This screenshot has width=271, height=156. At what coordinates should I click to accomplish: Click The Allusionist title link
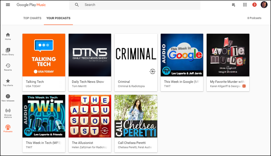tap(83, 143)
